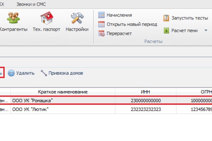The image size is (212, 141).
Task: Click the Расчет пени money icon
Action: click(166, 31)
